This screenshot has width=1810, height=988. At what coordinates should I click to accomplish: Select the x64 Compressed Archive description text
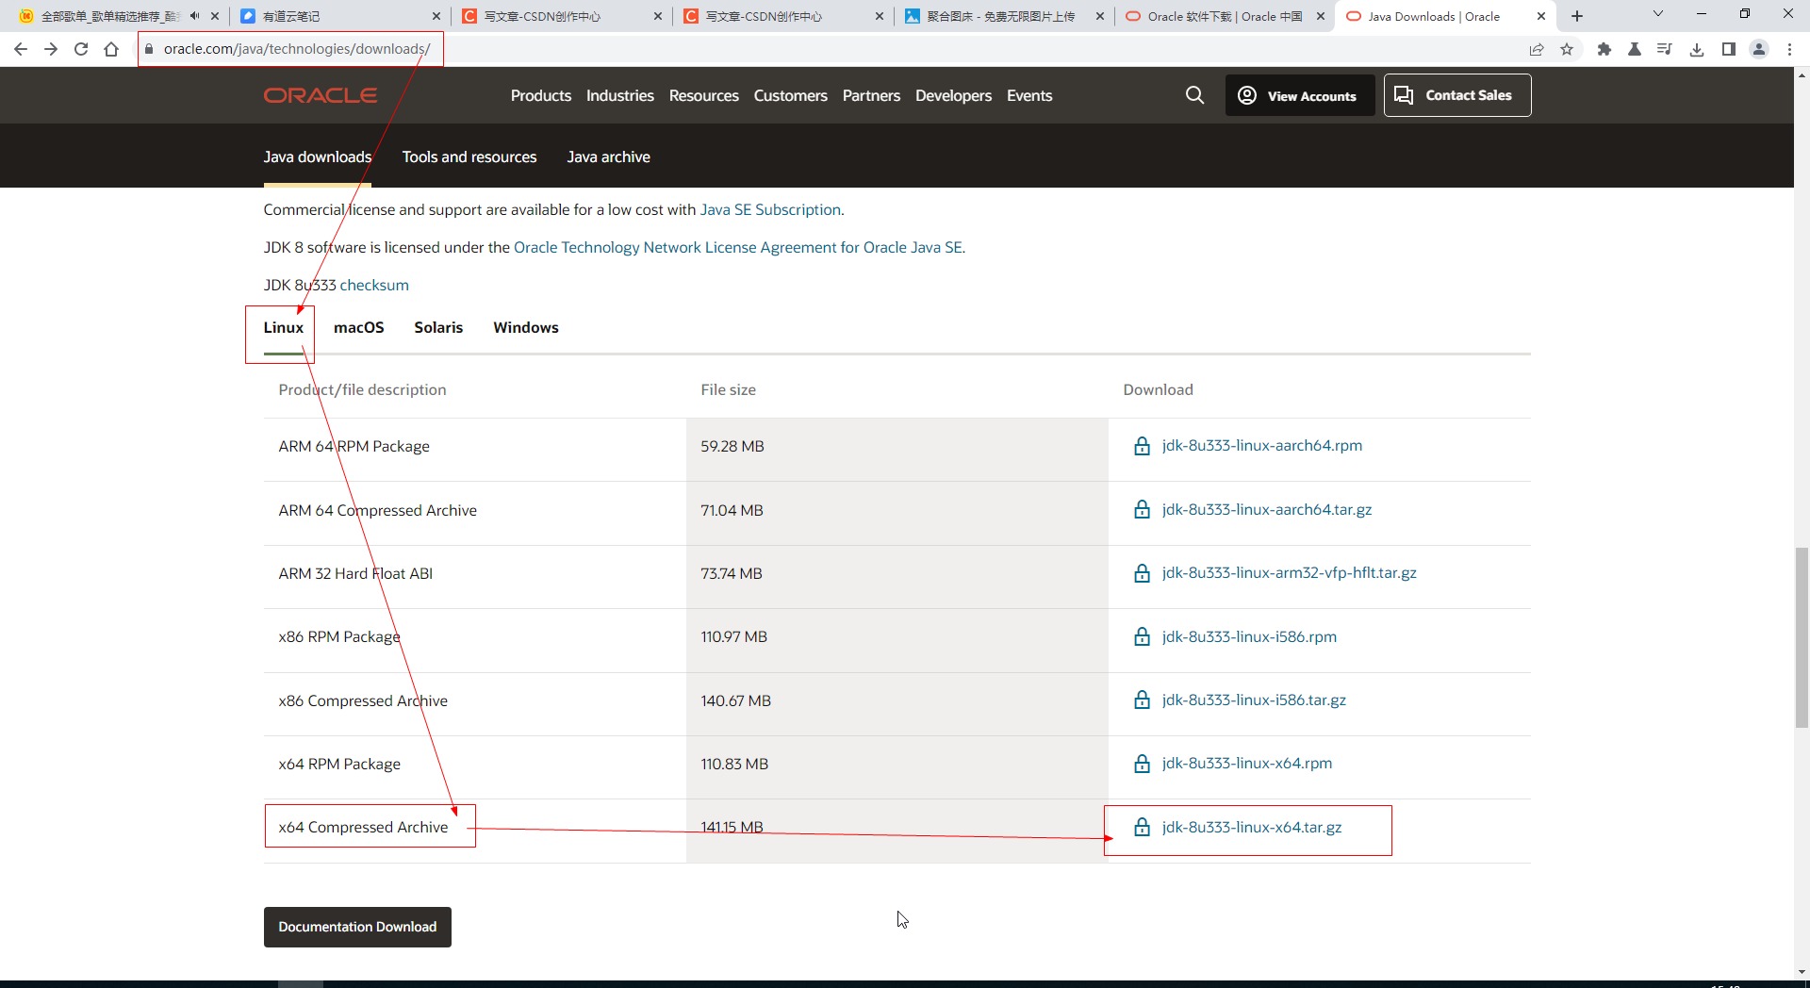tap(363, 827)
